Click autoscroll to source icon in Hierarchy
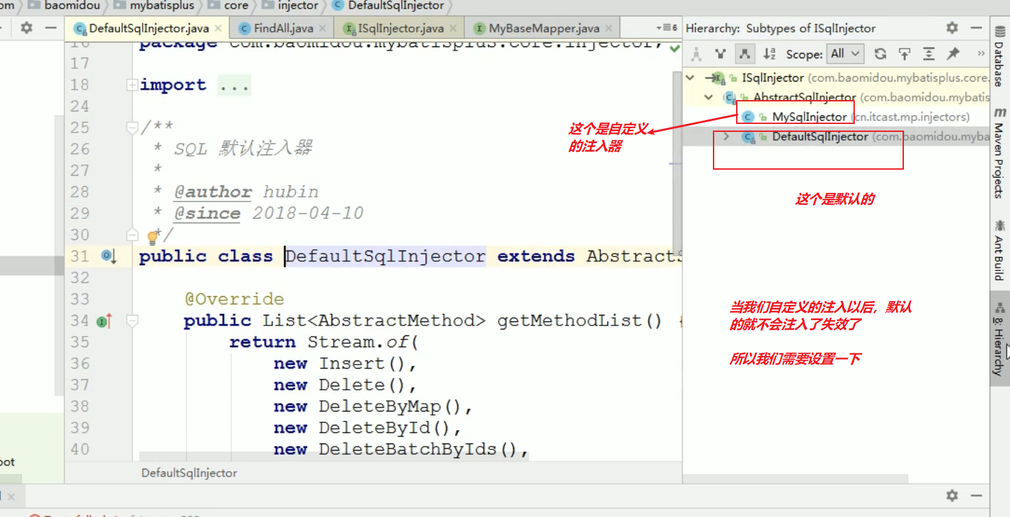Screen dimensions: 1010x517 pos(905,54)
